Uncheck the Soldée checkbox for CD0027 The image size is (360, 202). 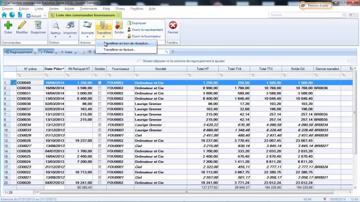pos(100,146)
